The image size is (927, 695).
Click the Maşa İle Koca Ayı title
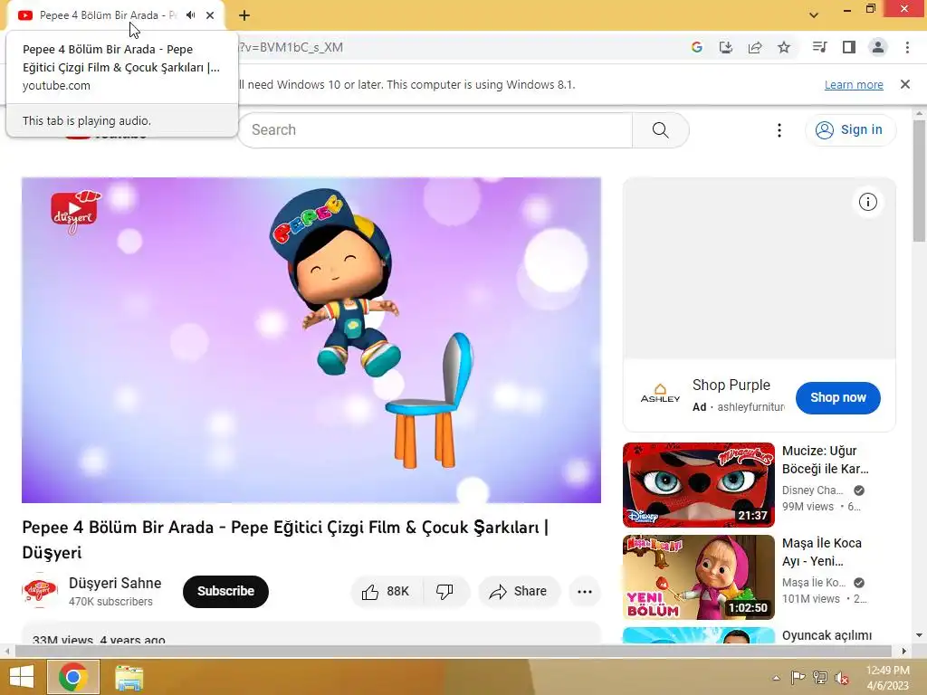point(822,552)
